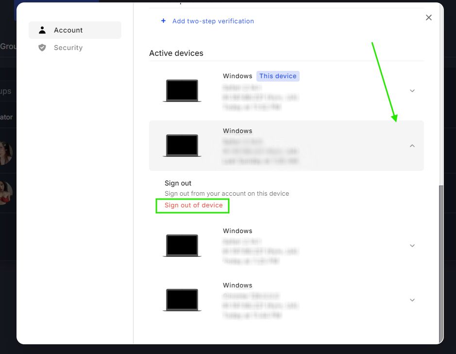Image resolution: width=456 pixels, height=354 pixels.
Task: Expand the This device entry chevron
Action: [x=412, y=91]
